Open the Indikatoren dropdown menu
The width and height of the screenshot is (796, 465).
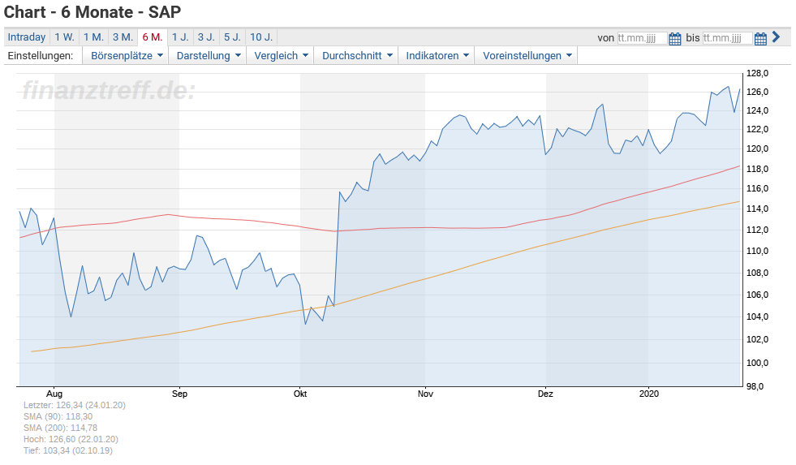tap(437, 56)
